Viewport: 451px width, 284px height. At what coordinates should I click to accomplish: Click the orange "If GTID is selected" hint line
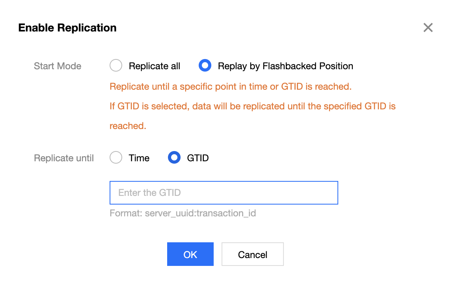tap(252, 106)
